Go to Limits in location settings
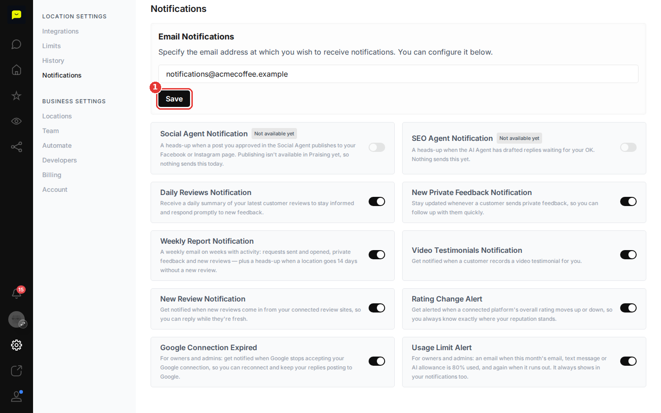The image size is (661, 413). (x=51, y=46)
